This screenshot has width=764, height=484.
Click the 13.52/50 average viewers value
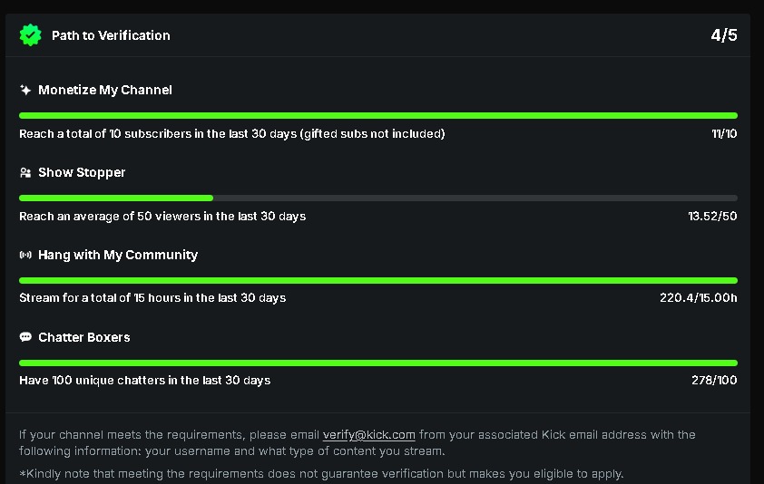point(712,217)
